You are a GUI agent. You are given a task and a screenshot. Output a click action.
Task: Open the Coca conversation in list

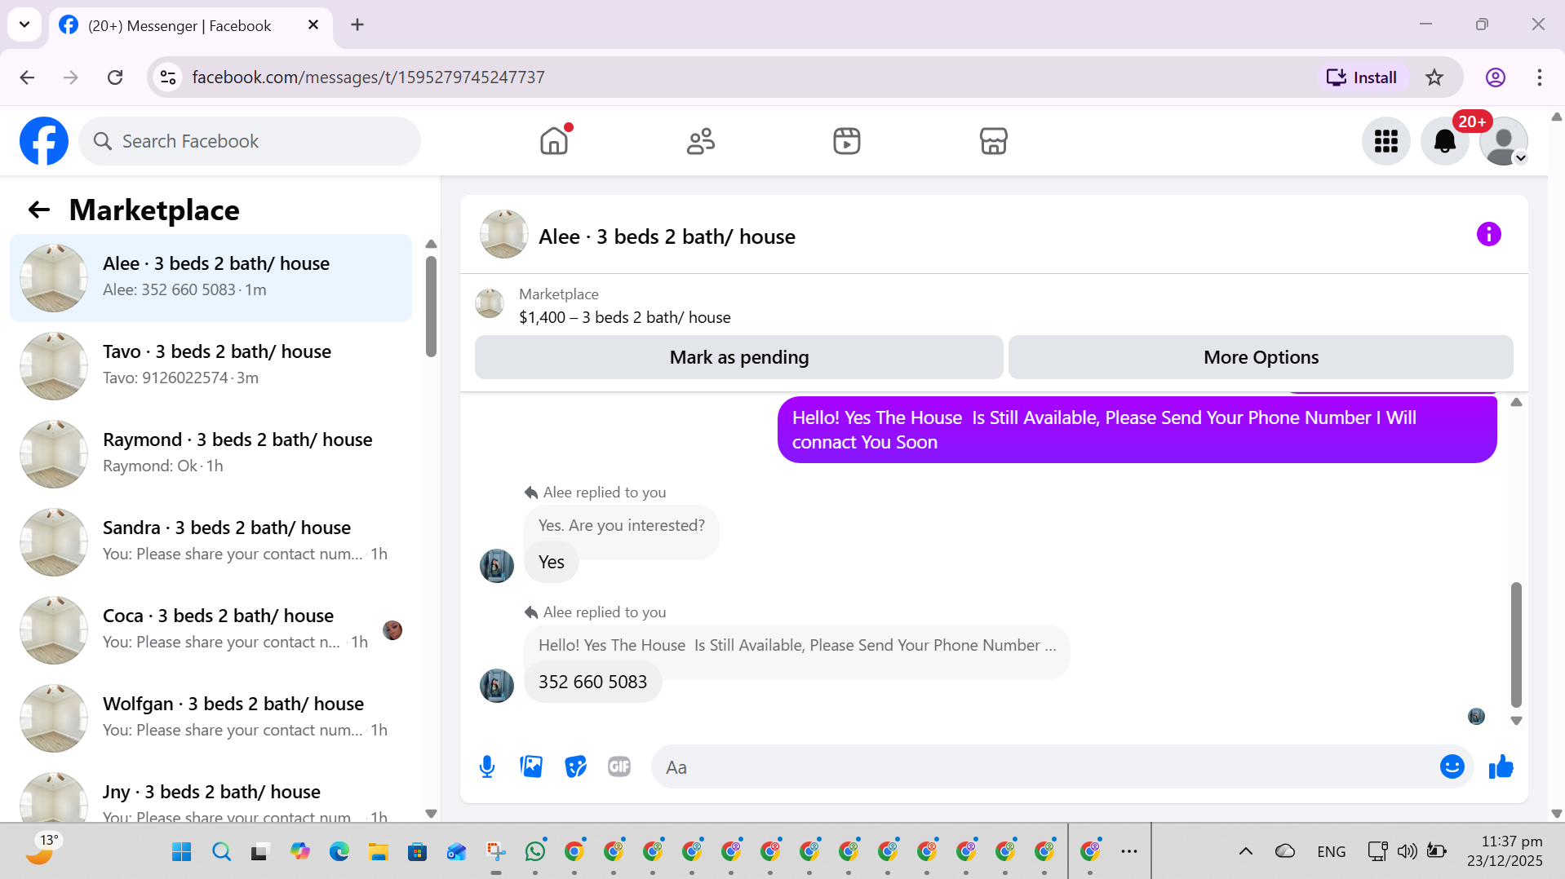coord(211,629)
